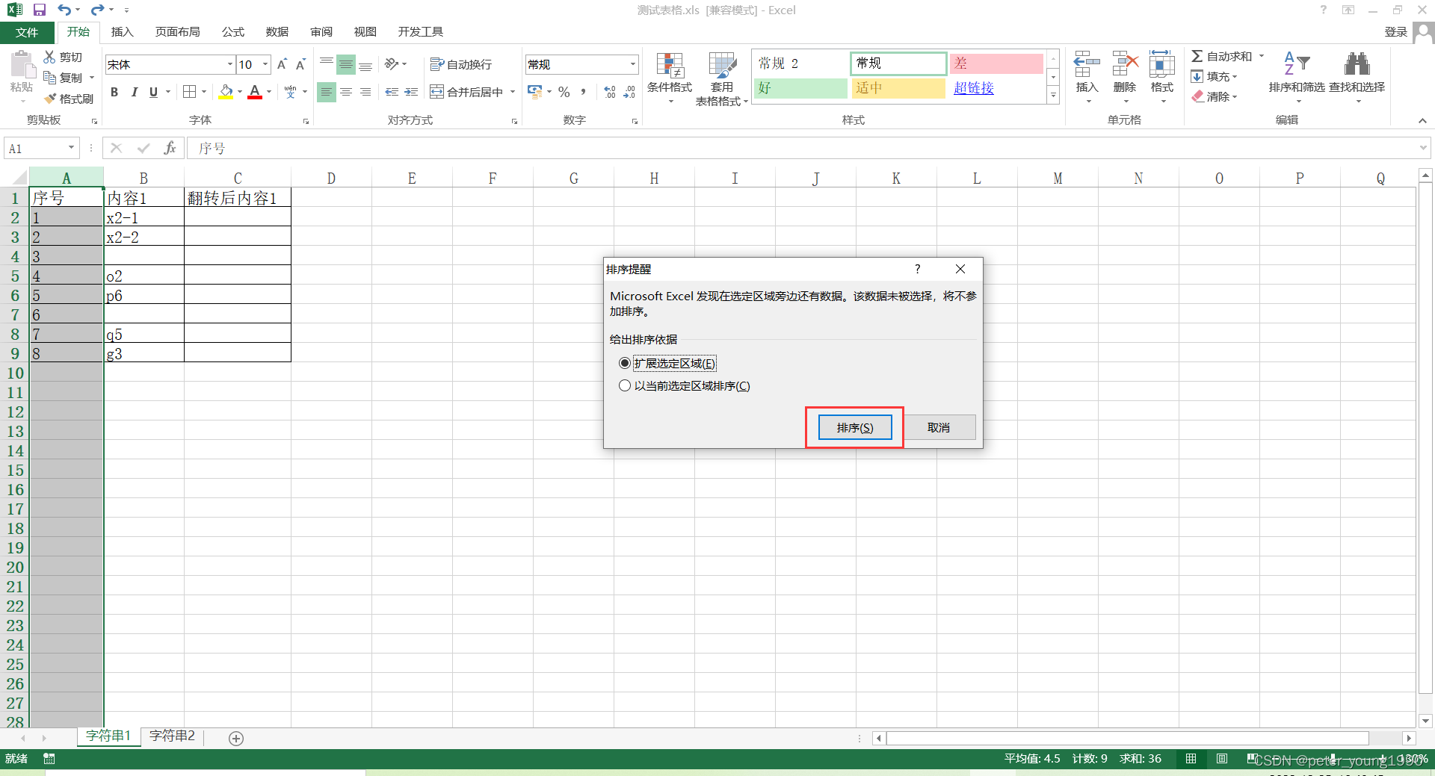
Task: Click the Wrap Text (自动换行) icon
Action: [437, 65]
